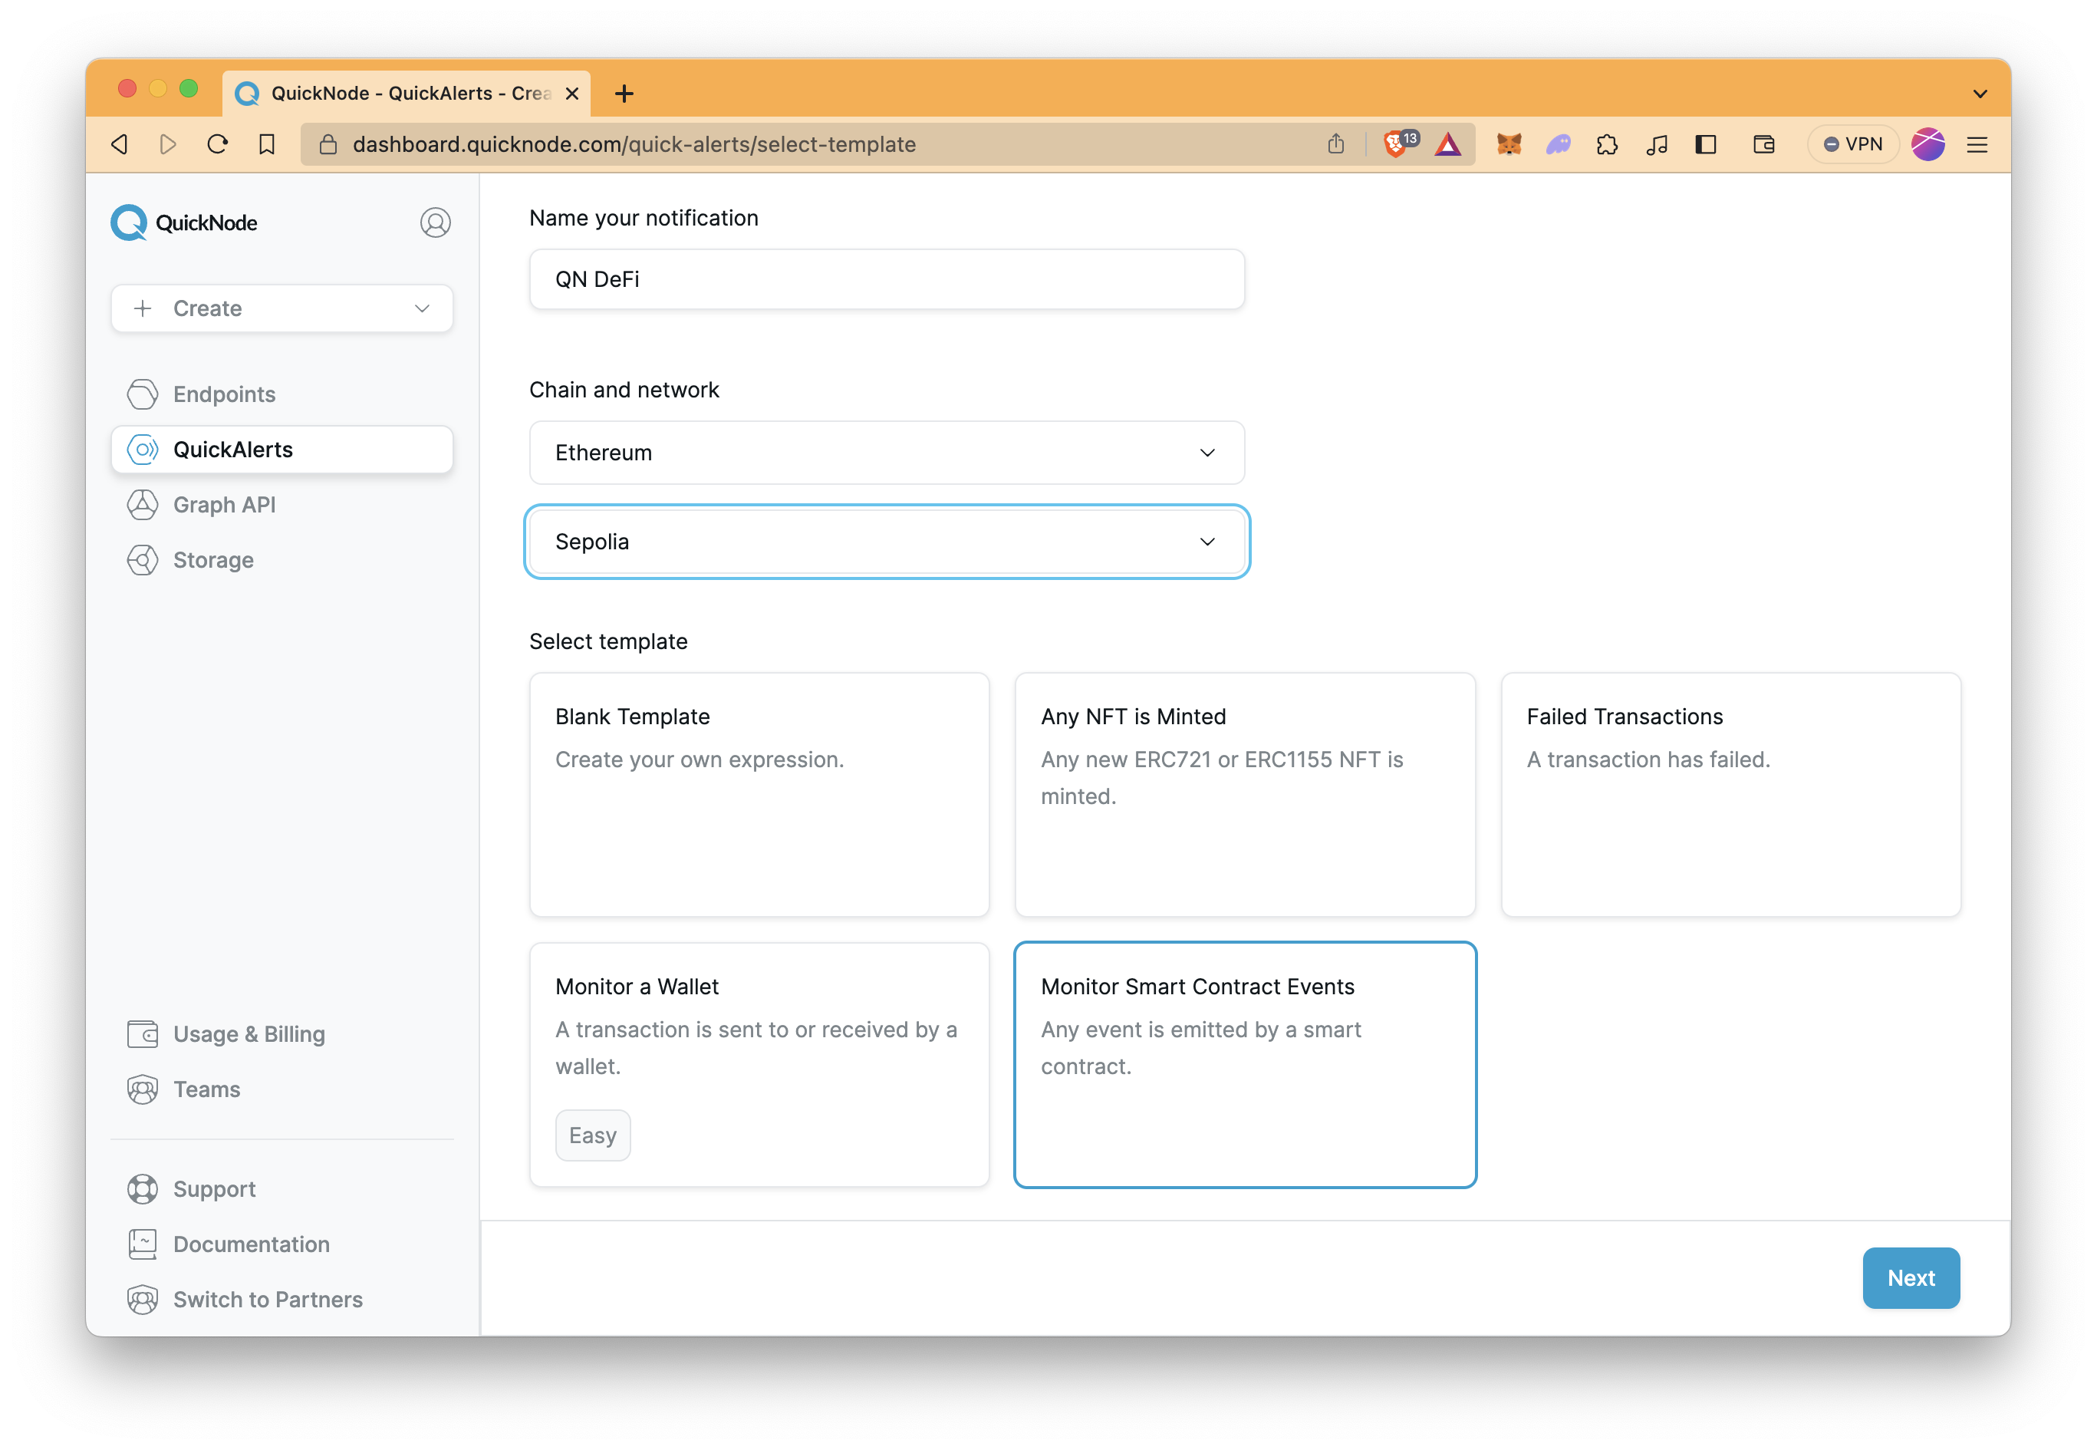
Task: Click the share icon in address bar
Action: click(1335, 144)
